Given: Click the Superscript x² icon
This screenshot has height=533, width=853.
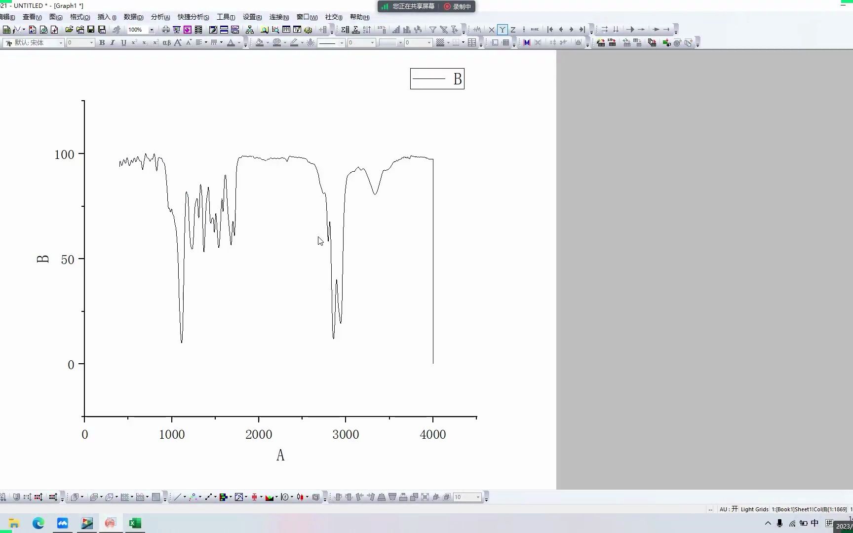Looking at the screenshot, I should click(134, 43).
